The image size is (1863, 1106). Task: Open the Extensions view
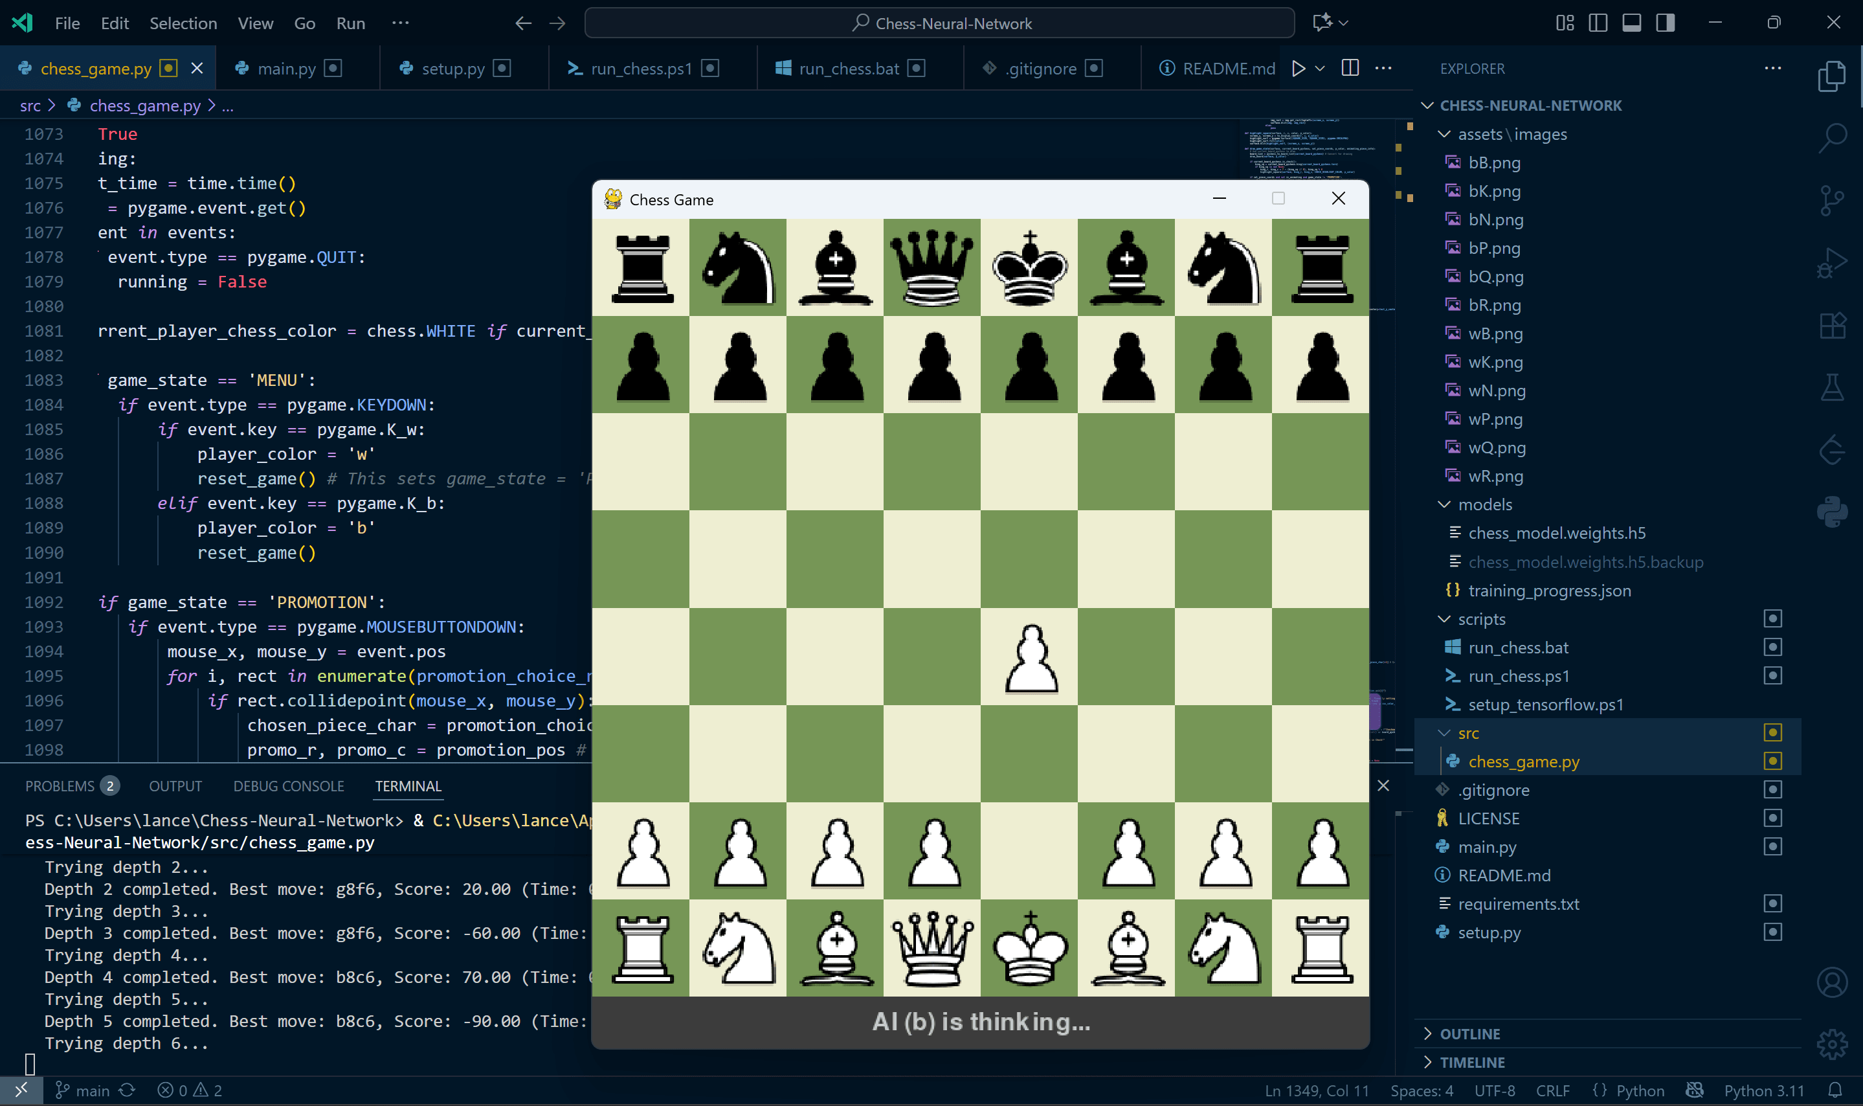click(x=1833, y=326)
